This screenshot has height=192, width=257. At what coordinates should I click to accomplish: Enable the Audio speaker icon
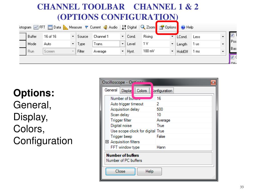[105, 27]
